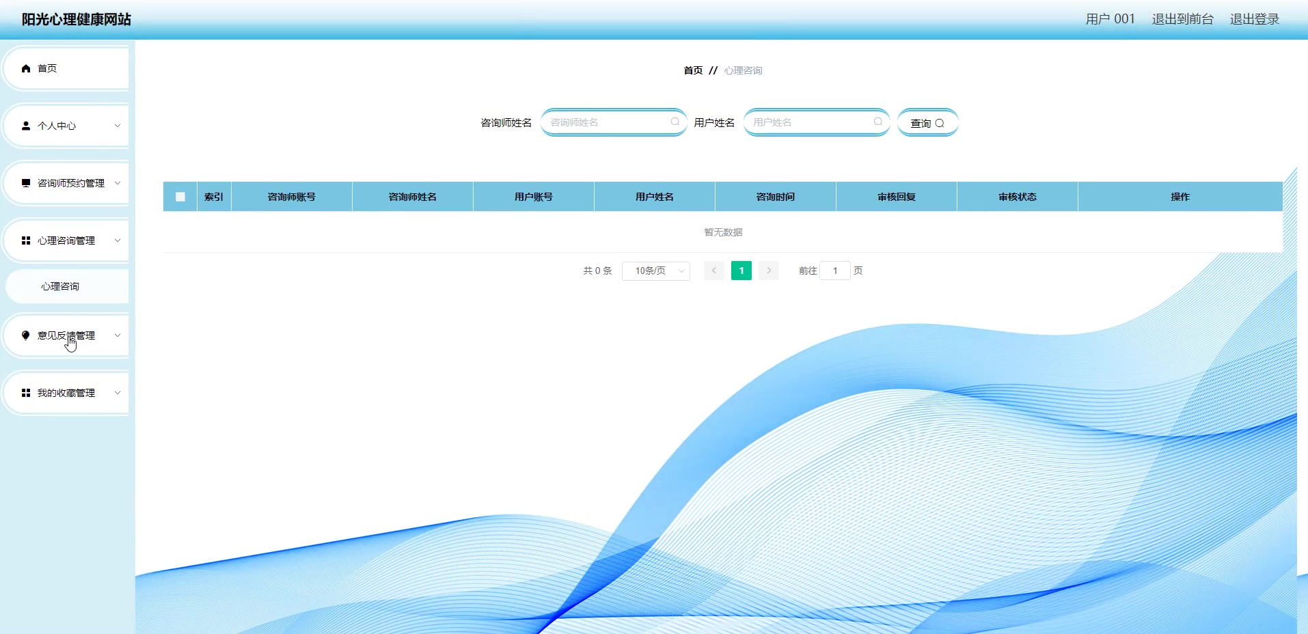Click the 审核状态 column header
1308x634 pixels.
(x=1018, y=197)
